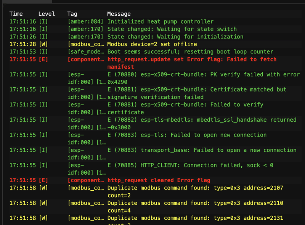Select 'HTTP_CLIENT: Connection failed' message
Viewport: 305px width, 225px height.
point(190,165)
